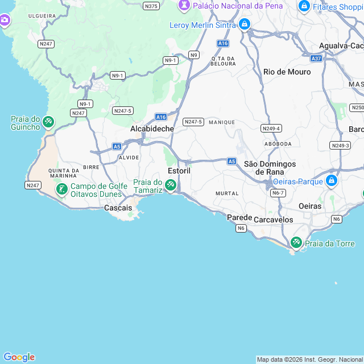Select the Q.TA DA BELOURA label
Image resolution: width=364 pixels, height=364 pixels.
223,61
